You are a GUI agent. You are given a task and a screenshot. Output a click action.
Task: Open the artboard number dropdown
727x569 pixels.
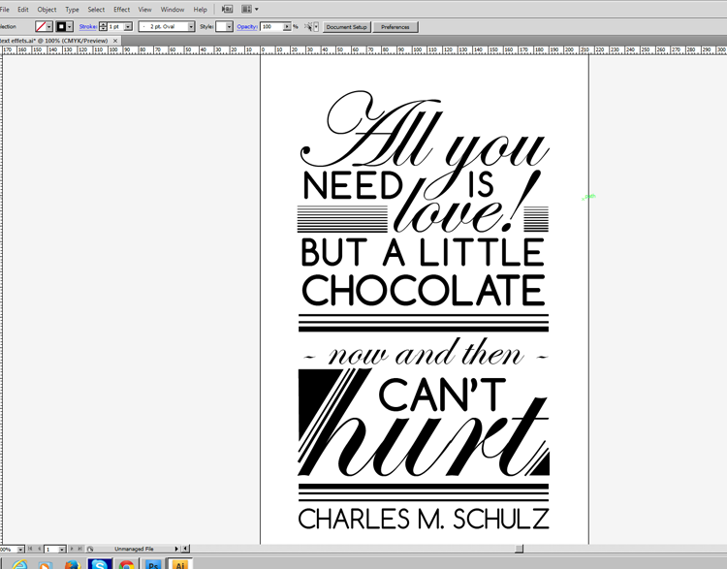[x=62, y=549]
